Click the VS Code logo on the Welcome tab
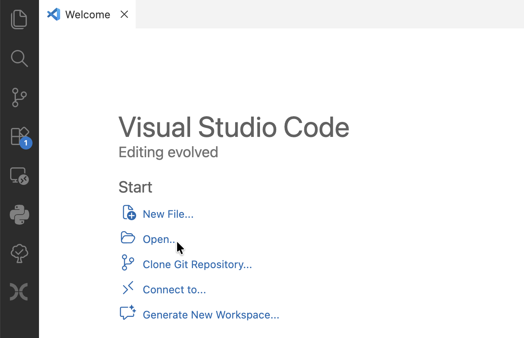The image size is (524, 338). [53, 14]
